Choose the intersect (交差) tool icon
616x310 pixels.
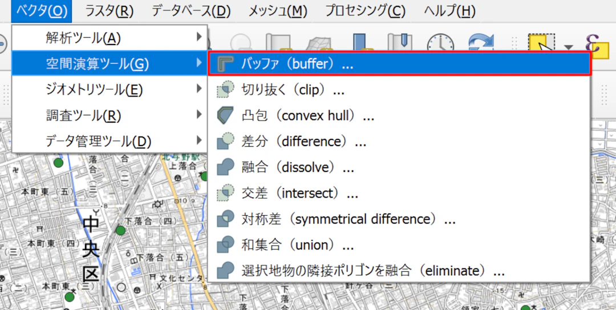226,193
